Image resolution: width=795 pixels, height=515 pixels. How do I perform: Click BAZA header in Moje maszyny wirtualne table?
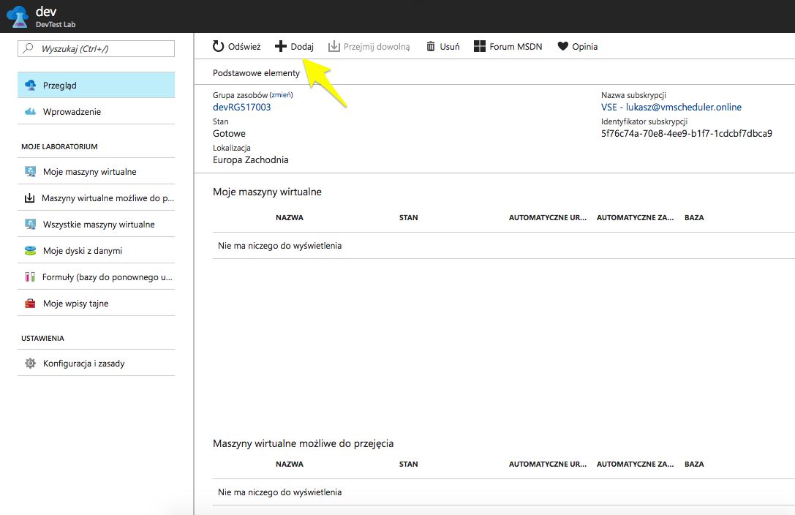point(694,217)
